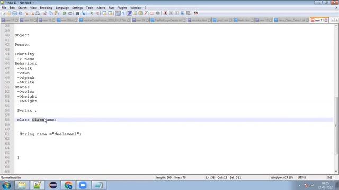Toggle Synchronize Vertical Scrolling icon
339x190 pixels.
(104, 13)
